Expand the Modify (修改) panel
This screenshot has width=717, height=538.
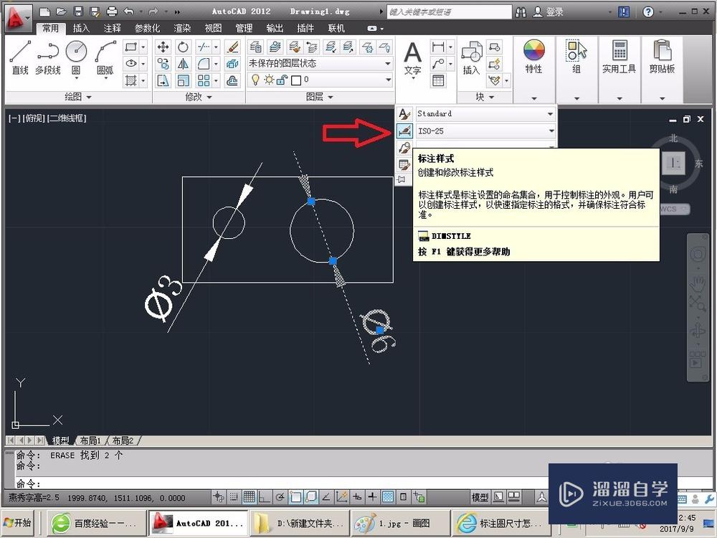[x=199, y=97]
